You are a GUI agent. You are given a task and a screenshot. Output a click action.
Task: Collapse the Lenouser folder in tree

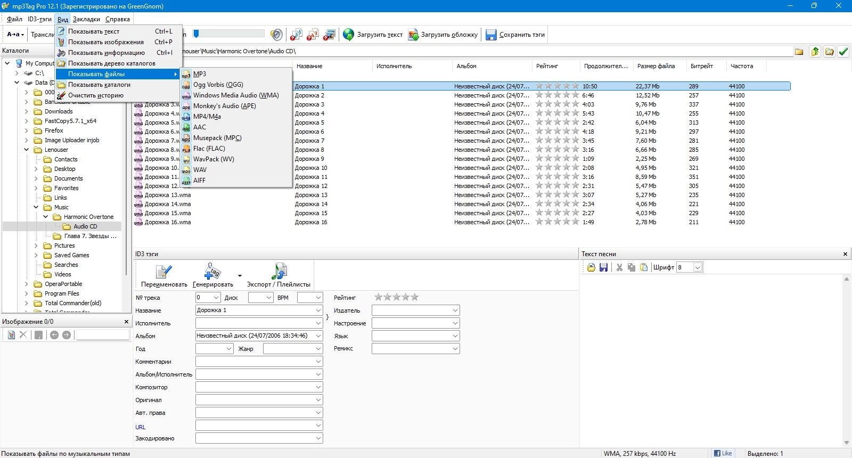click(x=27, y=150)
